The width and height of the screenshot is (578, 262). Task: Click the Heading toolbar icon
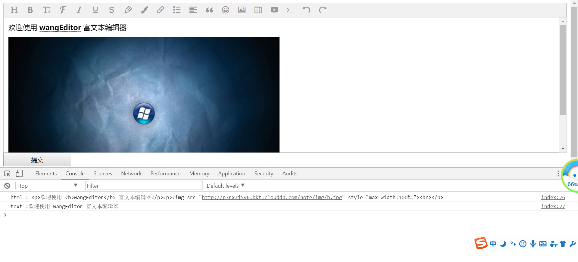point(14,10)
